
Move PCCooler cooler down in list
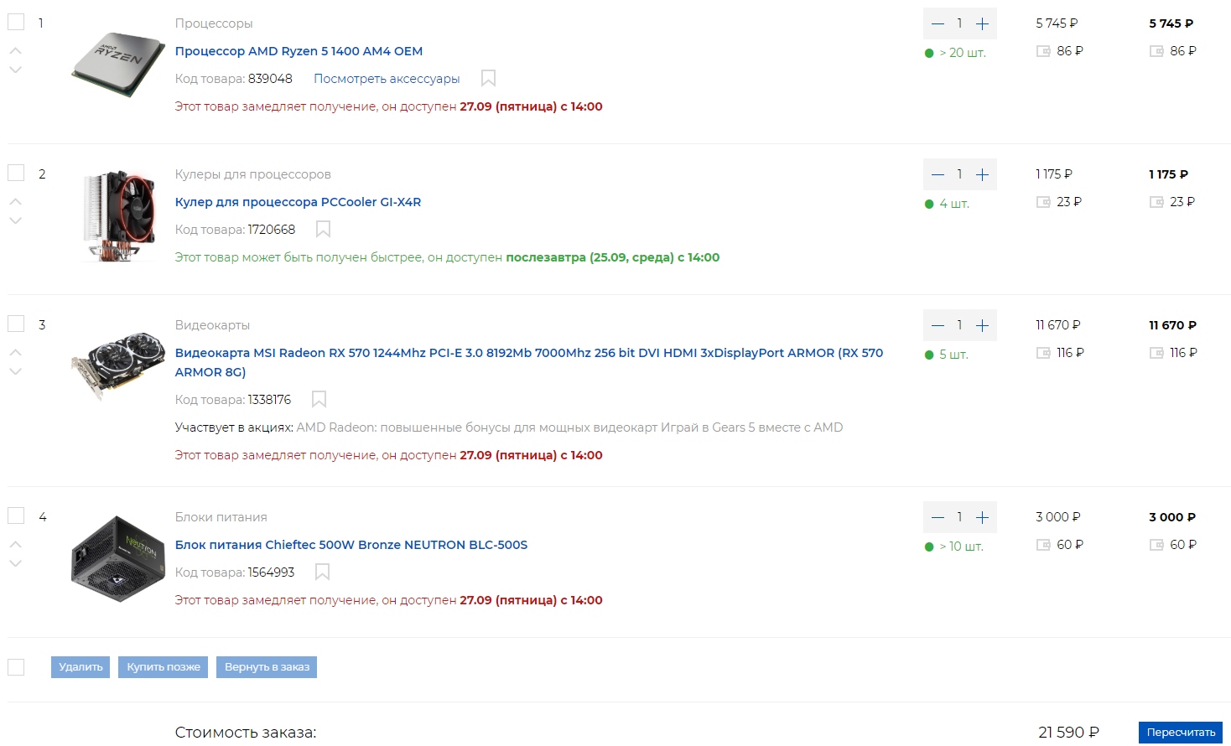point(15,220)
